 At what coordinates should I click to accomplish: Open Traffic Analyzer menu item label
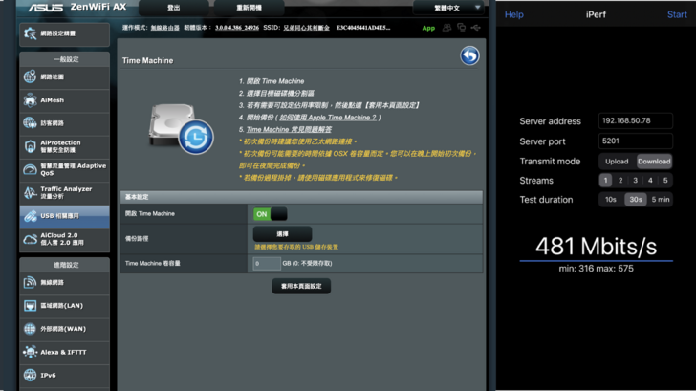coord(66,192)
